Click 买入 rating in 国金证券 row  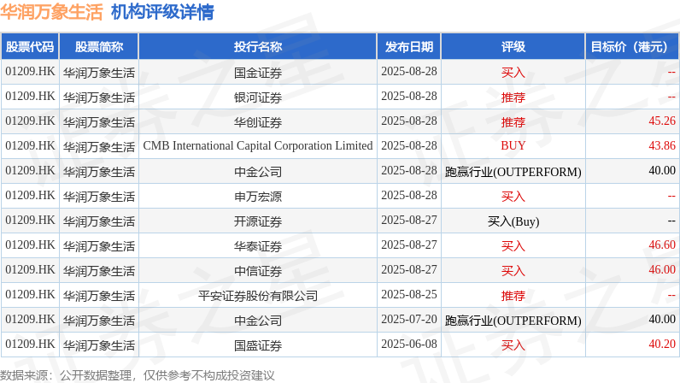pyautogui.click(x=513, y=72)
